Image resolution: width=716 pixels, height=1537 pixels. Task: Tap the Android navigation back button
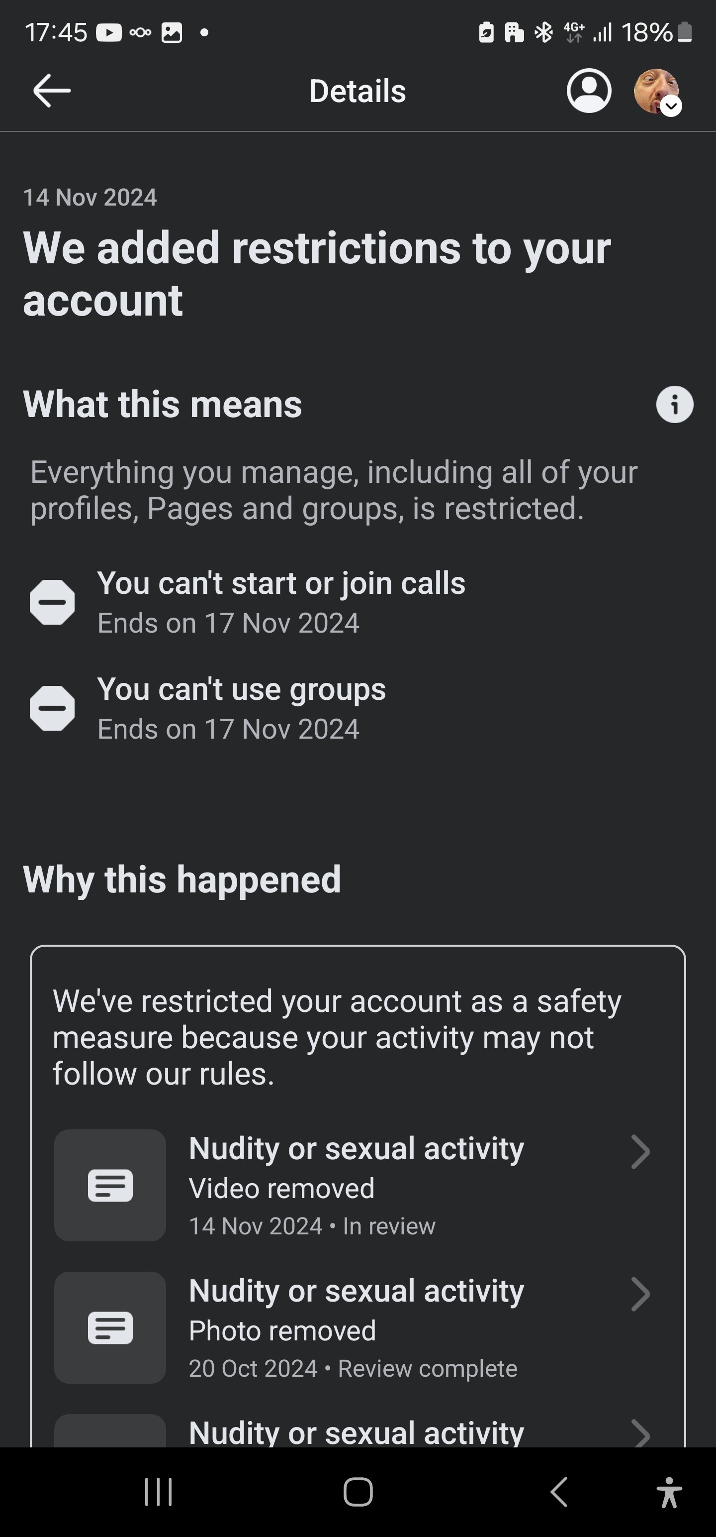558,1492
